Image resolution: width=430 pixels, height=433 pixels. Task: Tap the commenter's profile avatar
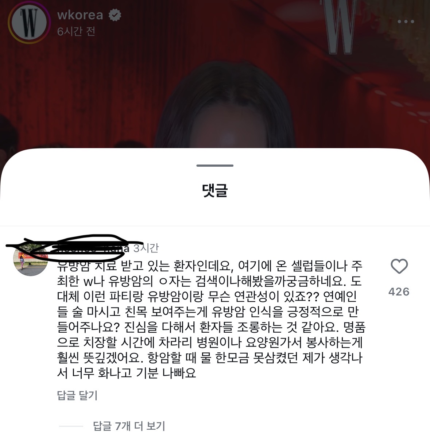tap(31, 259)
